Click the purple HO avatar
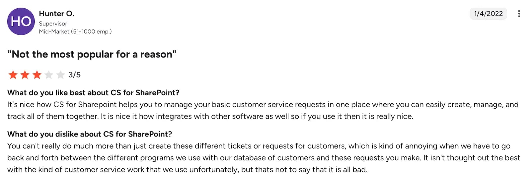 coord(21,22)
